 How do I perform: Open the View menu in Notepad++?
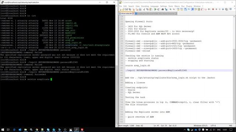click(x=138, y=6)
